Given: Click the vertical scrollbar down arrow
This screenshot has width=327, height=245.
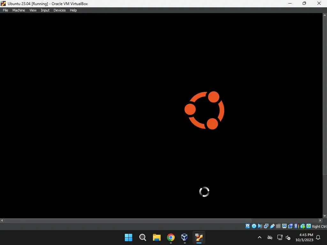Looking at the screenshot, I should coord(325,216).
